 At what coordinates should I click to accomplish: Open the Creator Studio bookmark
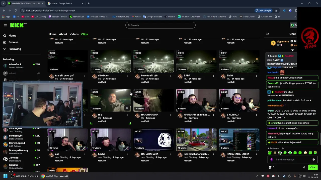(120, 17)
